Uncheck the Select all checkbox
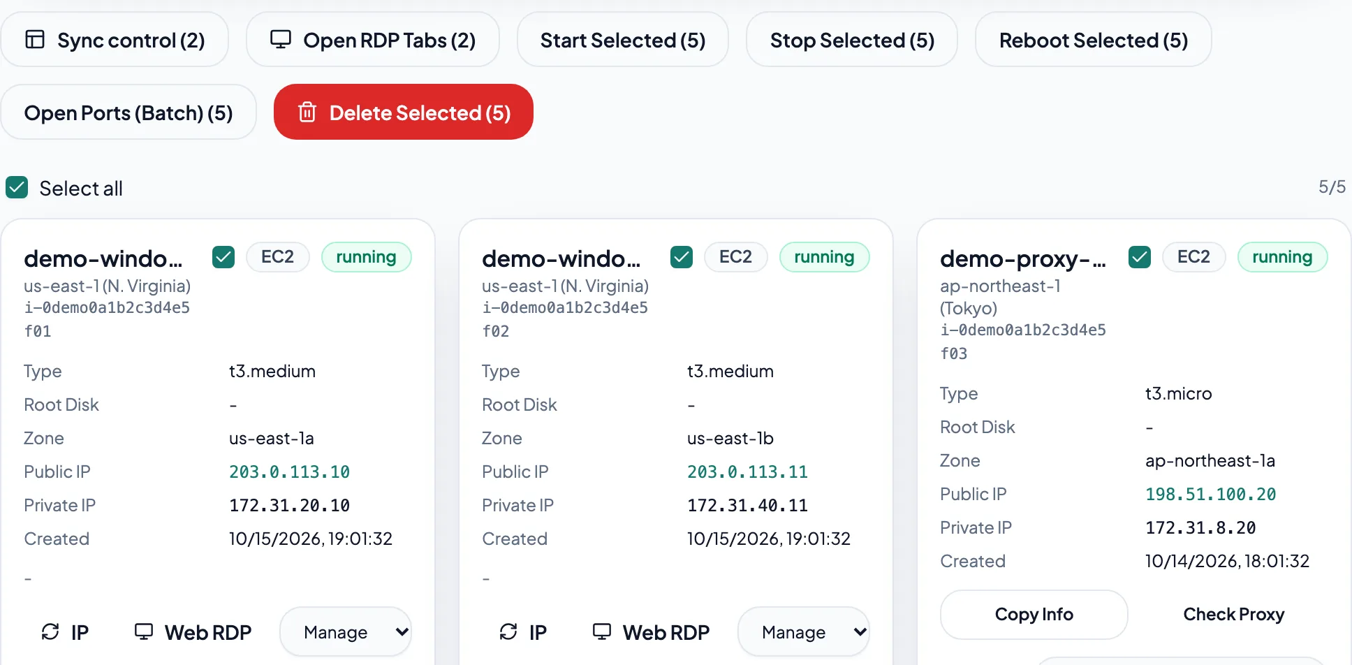 click(x=17, y=187)
